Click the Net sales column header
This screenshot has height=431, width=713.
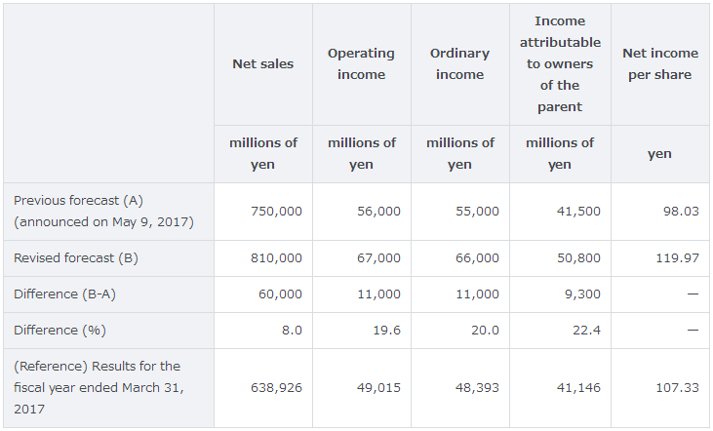coord(262,64)
